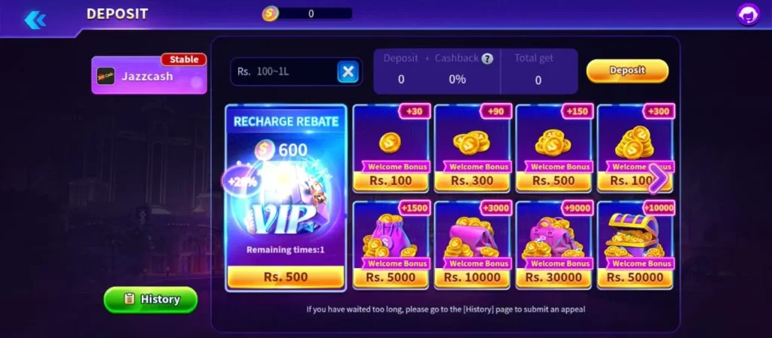Select the Rs. 30000 pink bag pack
This screenshot has height=338, width=772.
553,245
